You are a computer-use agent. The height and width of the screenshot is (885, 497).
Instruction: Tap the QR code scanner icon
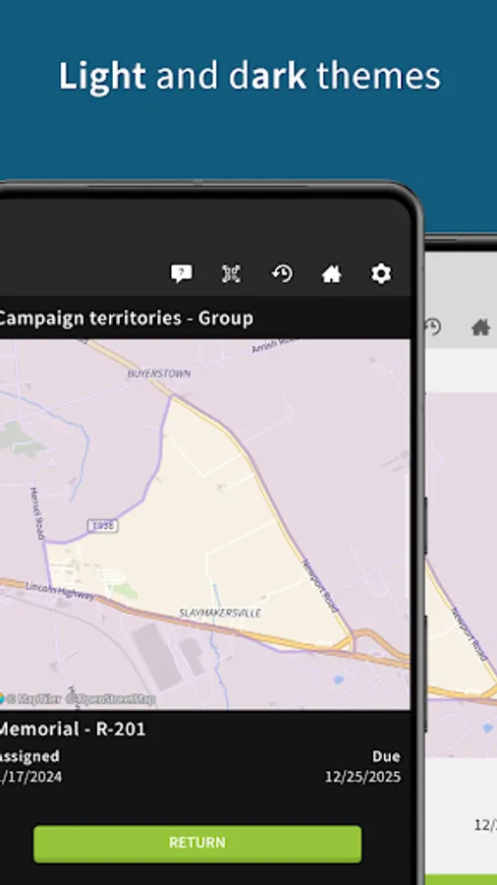(231, 273)
